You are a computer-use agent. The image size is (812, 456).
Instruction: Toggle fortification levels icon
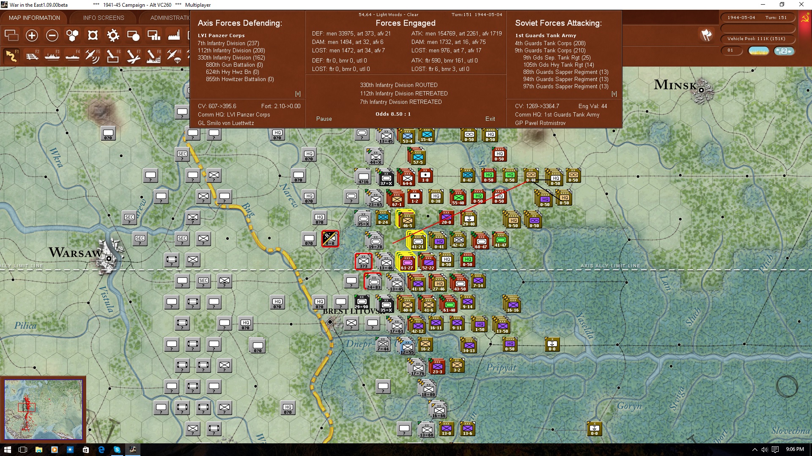(93, 35)
